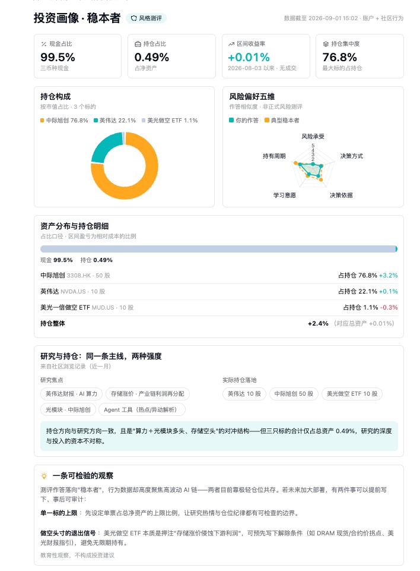Toggle the 美光做空 ETF 1.1% legend item

[x=170, y=121]
